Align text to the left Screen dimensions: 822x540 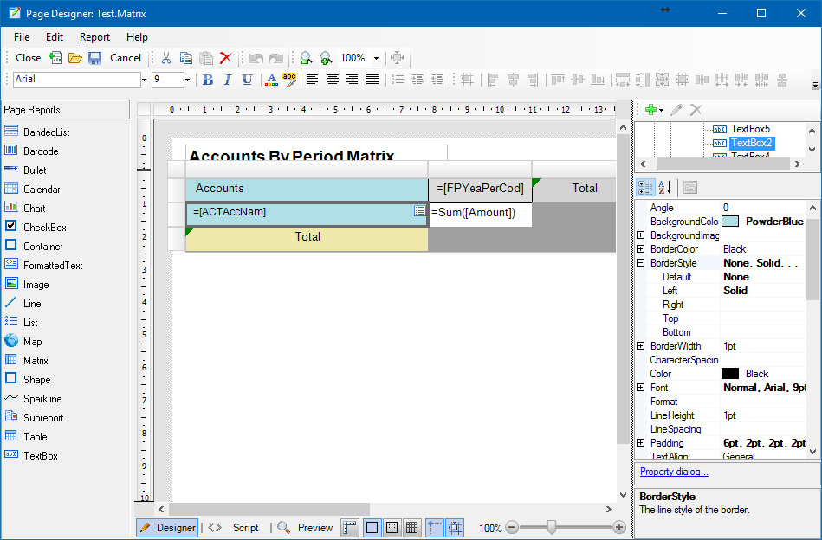[x=312, y=80]
